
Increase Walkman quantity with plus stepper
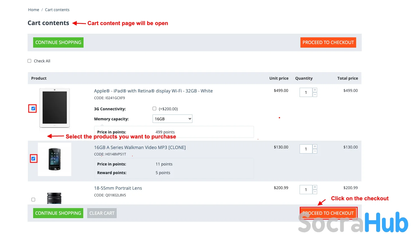(x=315, y=147)
